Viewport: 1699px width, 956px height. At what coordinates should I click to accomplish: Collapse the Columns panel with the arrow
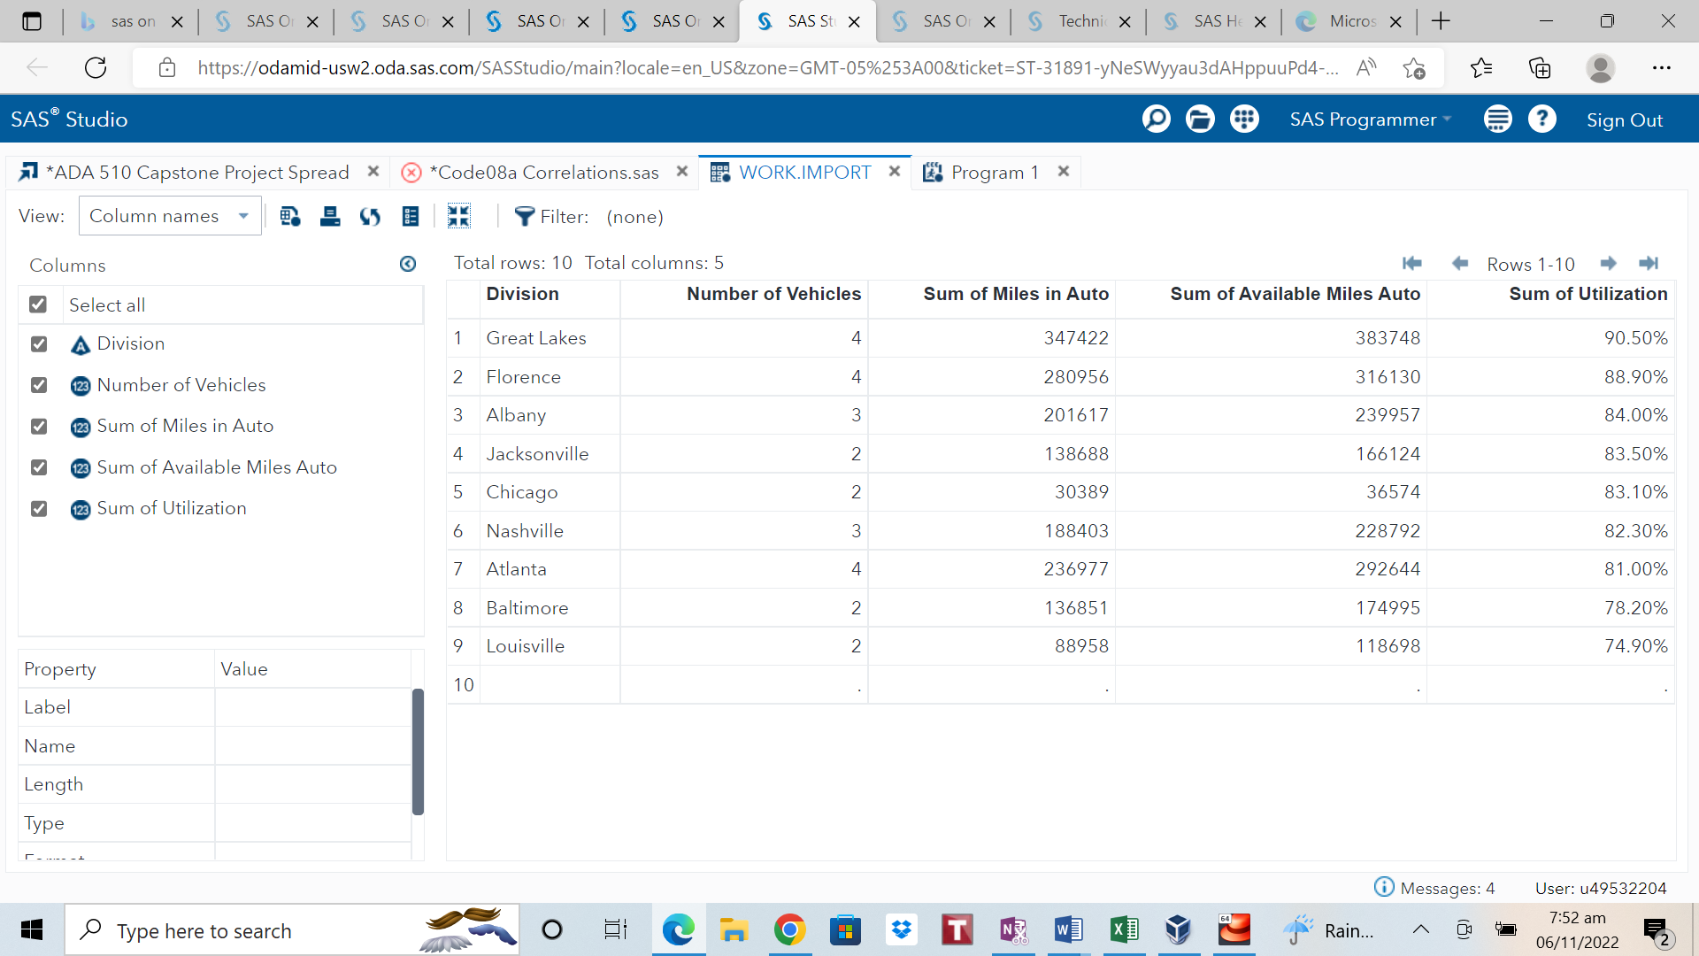coord(408,264)
